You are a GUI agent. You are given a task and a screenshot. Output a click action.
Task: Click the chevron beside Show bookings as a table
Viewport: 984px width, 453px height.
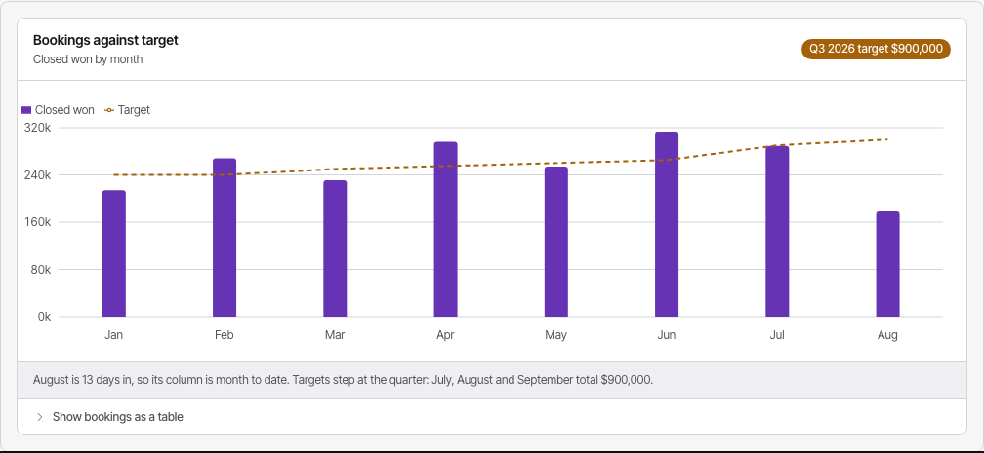point(39,417)
